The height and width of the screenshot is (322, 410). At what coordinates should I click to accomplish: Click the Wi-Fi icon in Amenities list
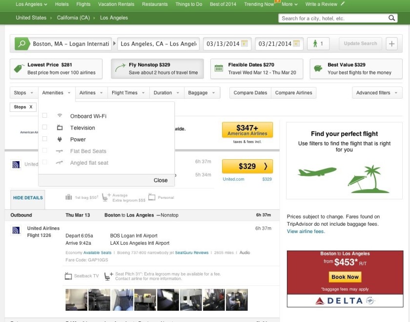click(60, 115)
